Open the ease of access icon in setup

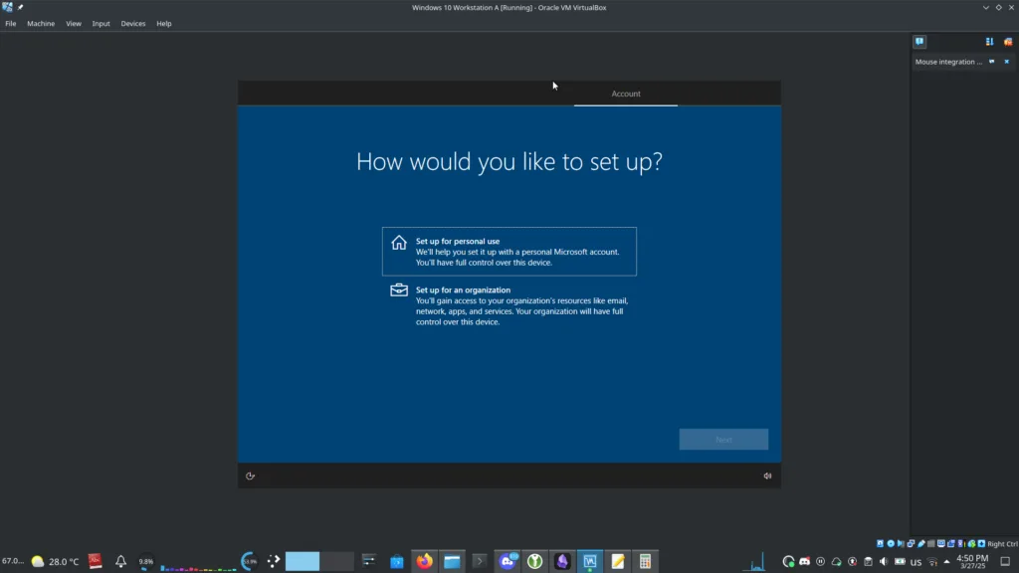point(250,477)
